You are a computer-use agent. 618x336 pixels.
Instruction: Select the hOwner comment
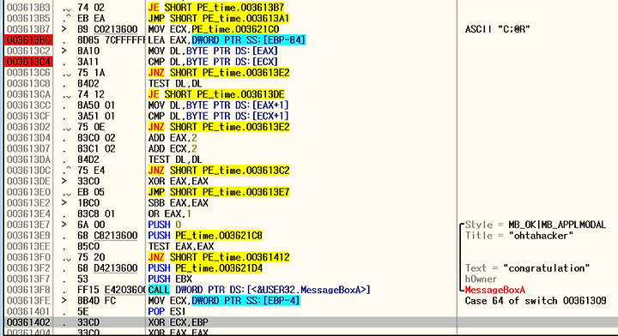(481, 279)
